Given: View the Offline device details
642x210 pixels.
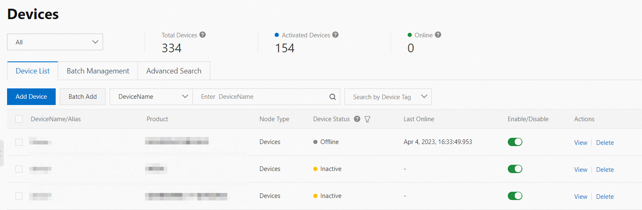Looking at the screenshot, I should pyautogui.click(x=581, y=143).
